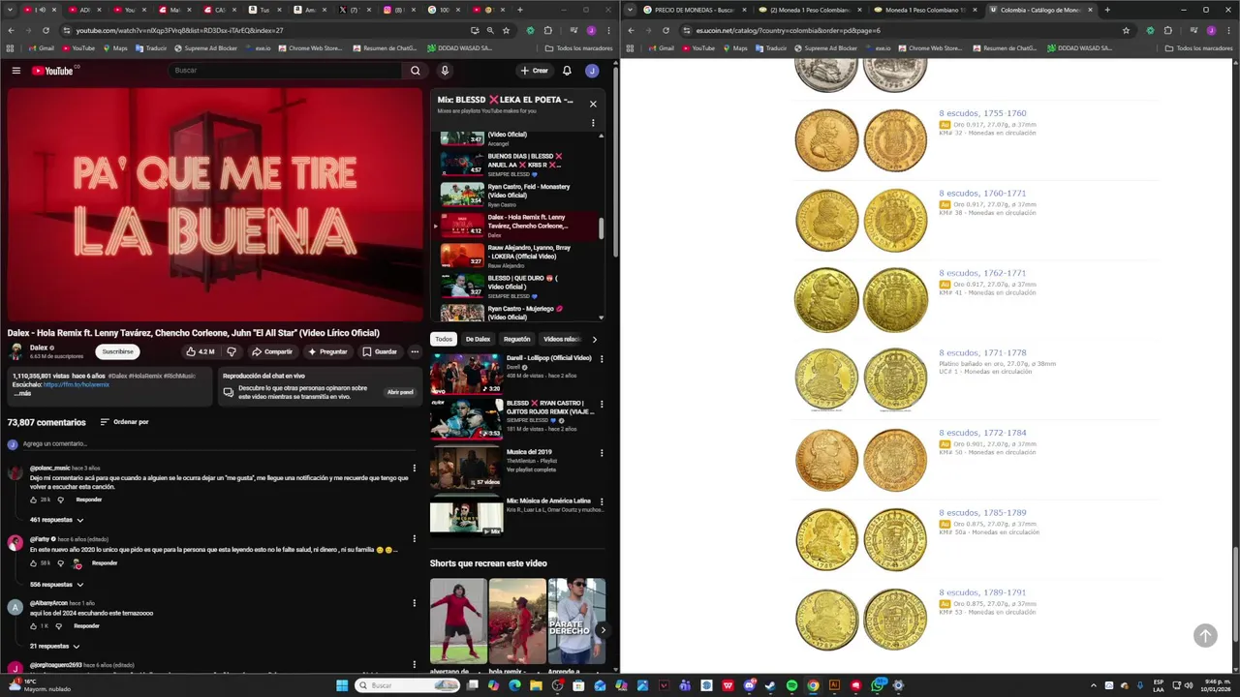Image resolution: width=1240 pixels, height=697 pixels.
Task: Click the Crear button on YouTube
Action: (534, 71)
